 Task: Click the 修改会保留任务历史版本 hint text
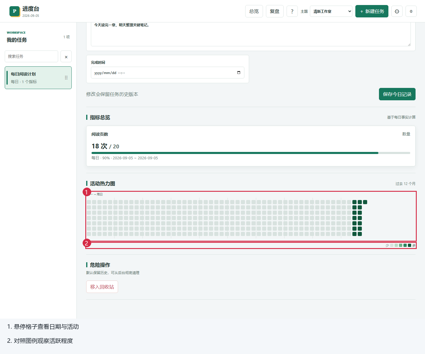(x=112, y=94)
